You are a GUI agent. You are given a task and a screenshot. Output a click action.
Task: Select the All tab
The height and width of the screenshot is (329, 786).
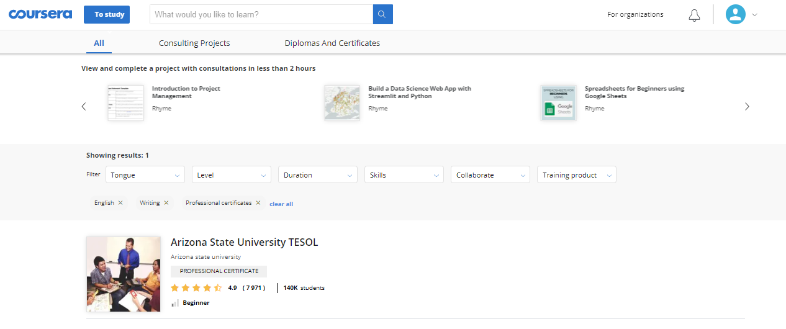tap(99, 43)
